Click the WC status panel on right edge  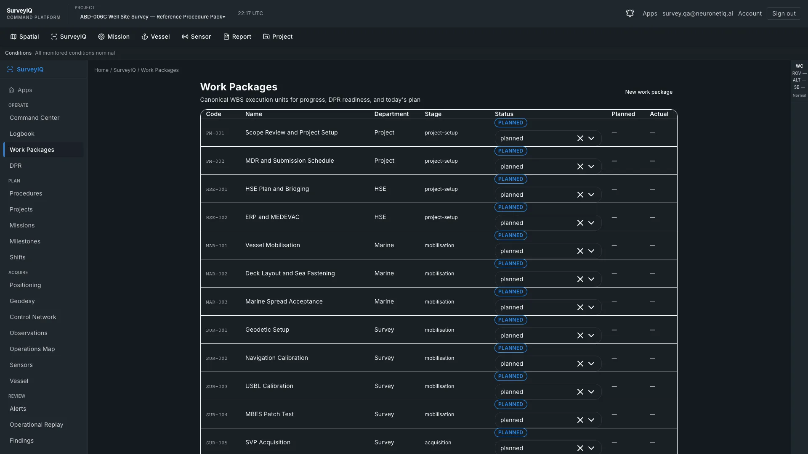coord(799,81)
